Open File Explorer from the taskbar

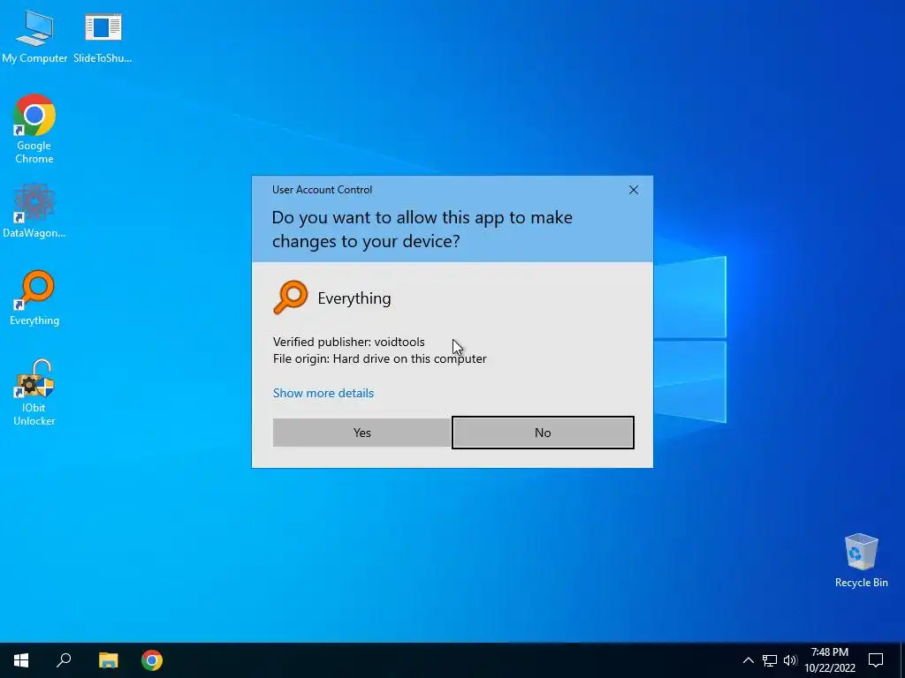[x=108, y=660]
